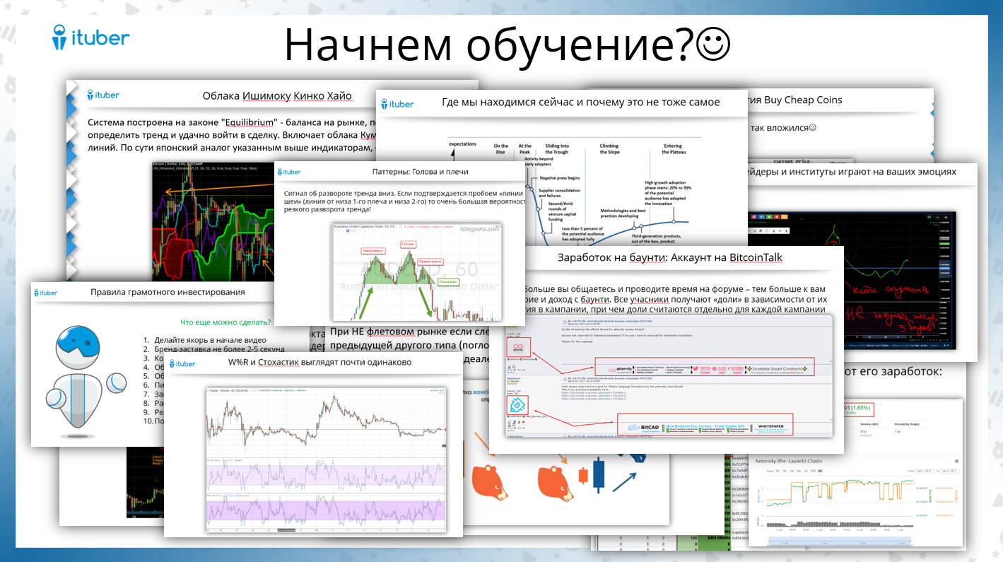Toggle visibility of the W%R indicator

223,460
